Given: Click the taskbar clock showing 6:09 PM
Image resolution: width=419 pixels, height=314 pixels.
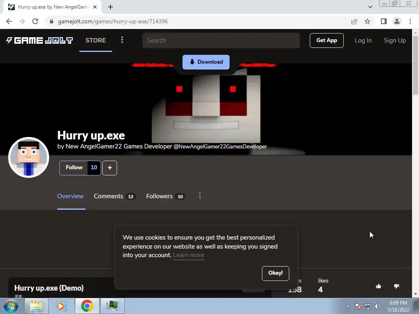Looking at the screenshot, I should pyautogui.click(x=398, y=306).
